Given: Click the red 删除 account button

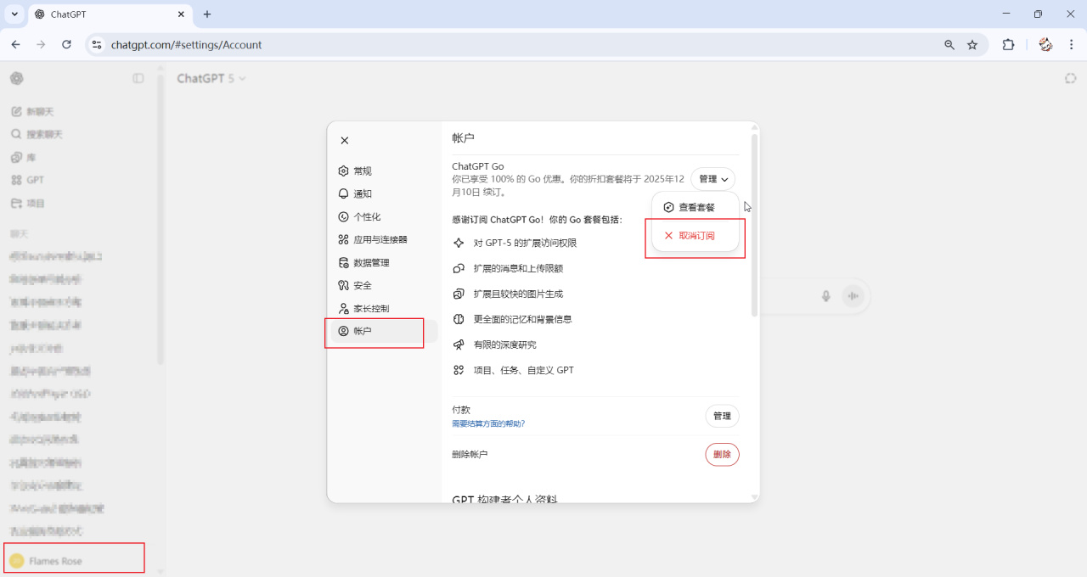Looking at the screenshot, I should 722,454.
